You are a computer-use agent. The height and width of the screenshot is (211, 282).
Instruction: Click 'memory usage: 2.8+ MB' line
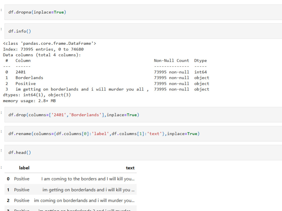click(29, 101)
